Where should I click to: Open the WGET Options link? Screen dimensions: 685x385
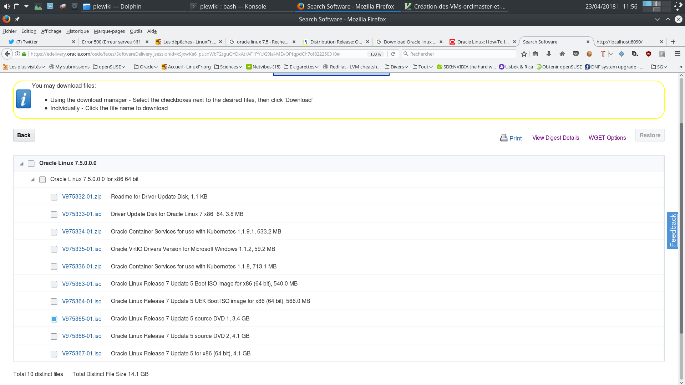point(607,138)
